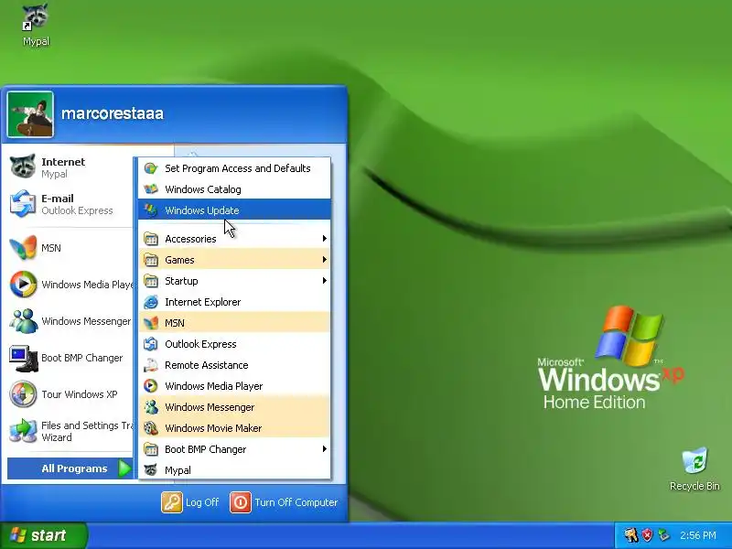Open Remote Assistance from programs menu

pos(234,364)
